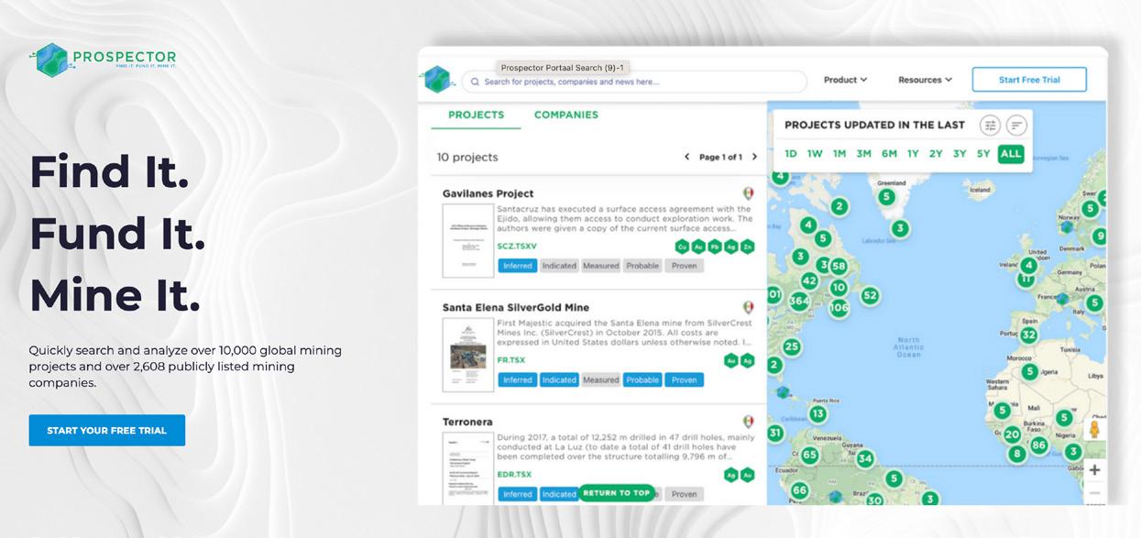Switch to the PROJECTS tab
1141x538 pixels.
point(476,115)
